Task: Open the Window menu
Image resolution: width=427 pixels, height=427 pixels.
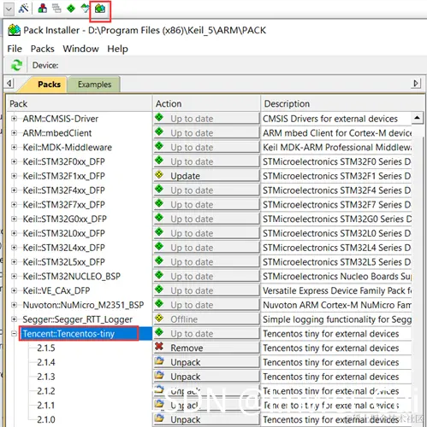Action: click(x=80, y=49)
